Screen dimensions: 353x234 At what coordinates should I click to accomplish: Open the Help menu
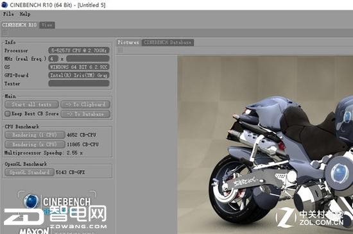click(x=25, y=14)
